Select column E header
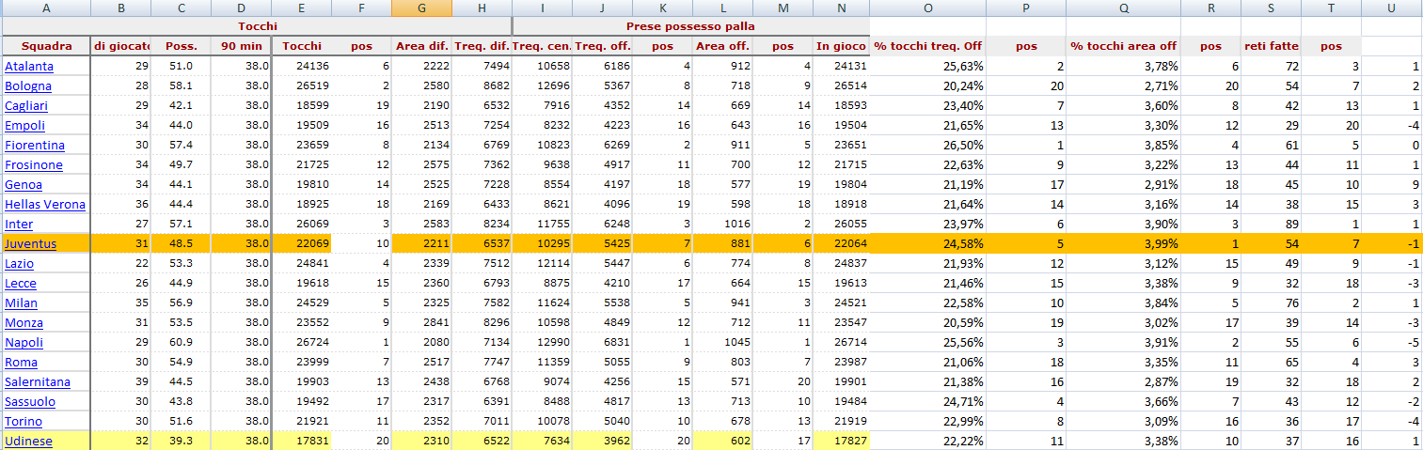Image resolution: width=1423 pixels, height=450 pixels. click(301, 8)
